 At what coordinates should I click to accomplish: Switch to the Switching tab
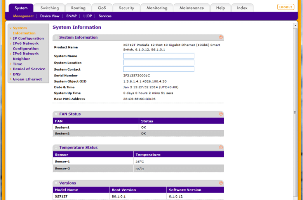(x=49, y=8)
